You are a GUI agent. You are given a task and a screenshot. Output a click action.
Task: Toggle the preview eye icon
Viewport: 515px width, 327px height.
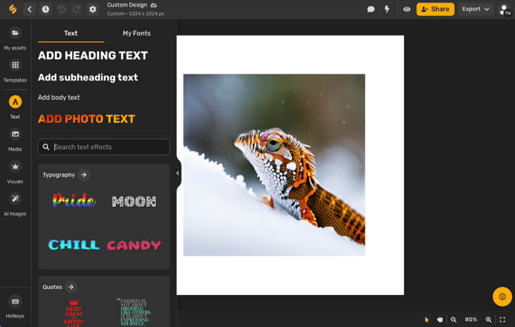406,9
